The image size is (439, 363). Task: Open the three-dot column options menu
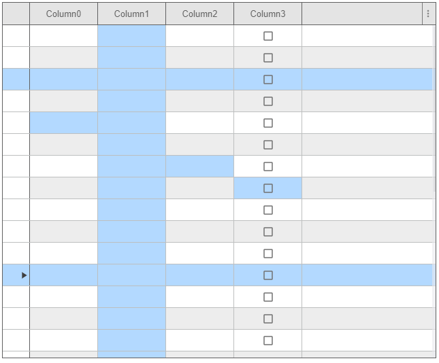tap(427, 14)
